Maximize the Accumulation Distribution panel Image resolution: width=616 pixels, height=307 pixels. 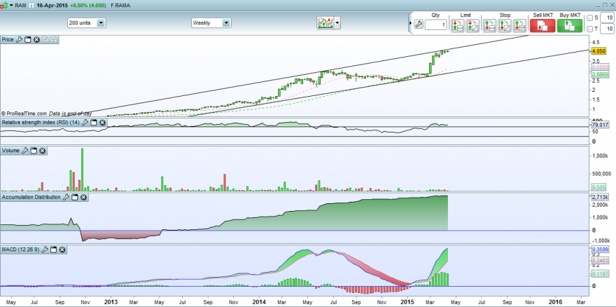[x=75, y=197]
